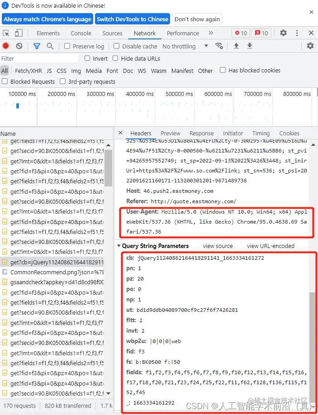Screen dimensions: 318x415
Task: Open the Timing tab
Action: [261, 133]
